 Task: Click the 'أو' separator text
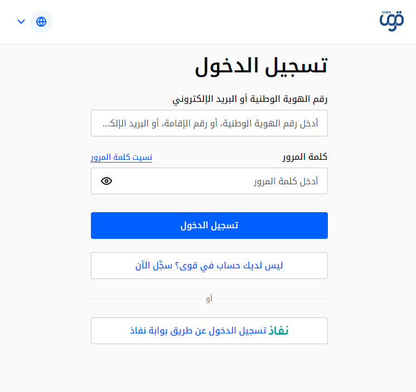tap(209, 299)
